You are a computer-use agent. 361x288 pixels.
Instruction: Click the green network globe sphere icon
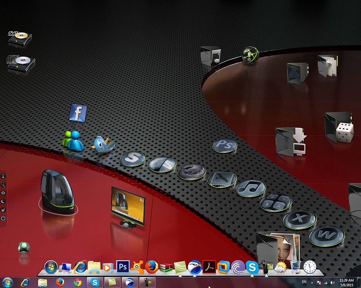click(x=250, y=55)
